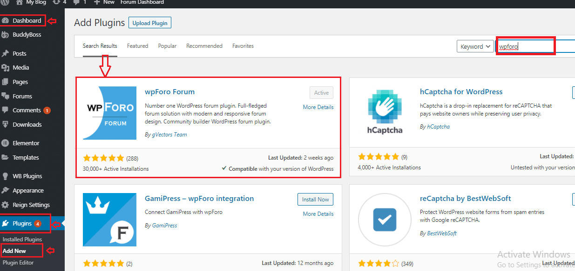The image size is (575, 271).
Task: Open More Details for GamiPress wpForo integration
Action: coord(318,214)
